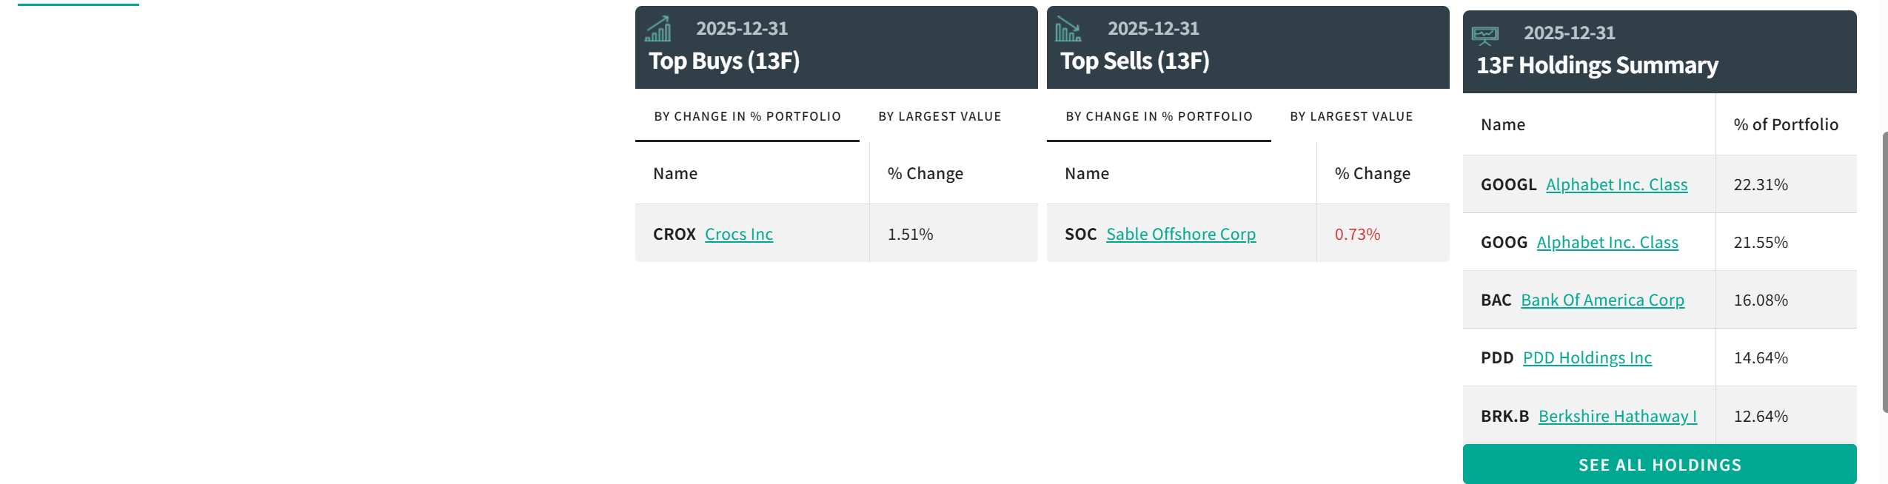
Task: Click the Top Sells declining chart icon
Action: click(1068, 29)
